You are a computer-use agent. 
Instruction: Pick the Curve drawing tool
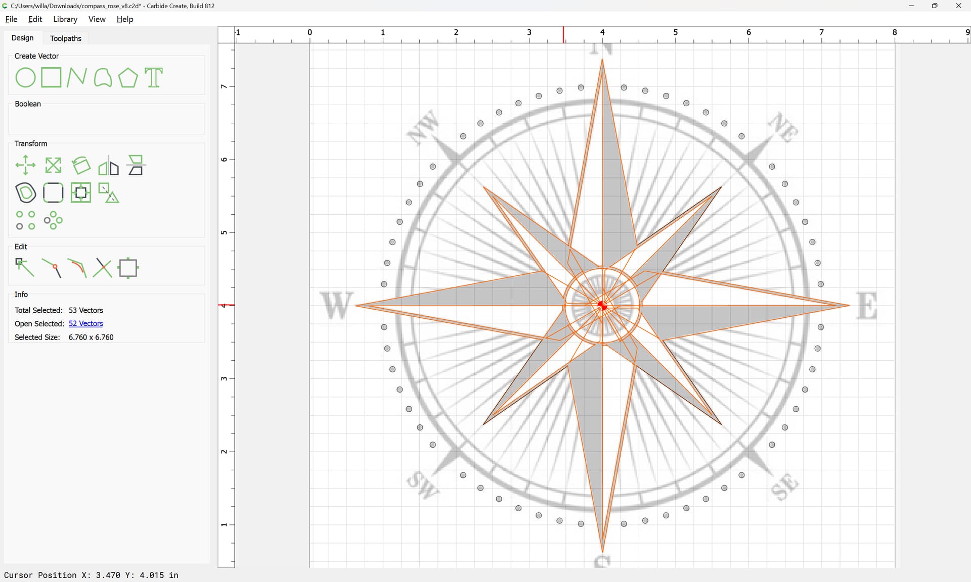click(103, 78)
